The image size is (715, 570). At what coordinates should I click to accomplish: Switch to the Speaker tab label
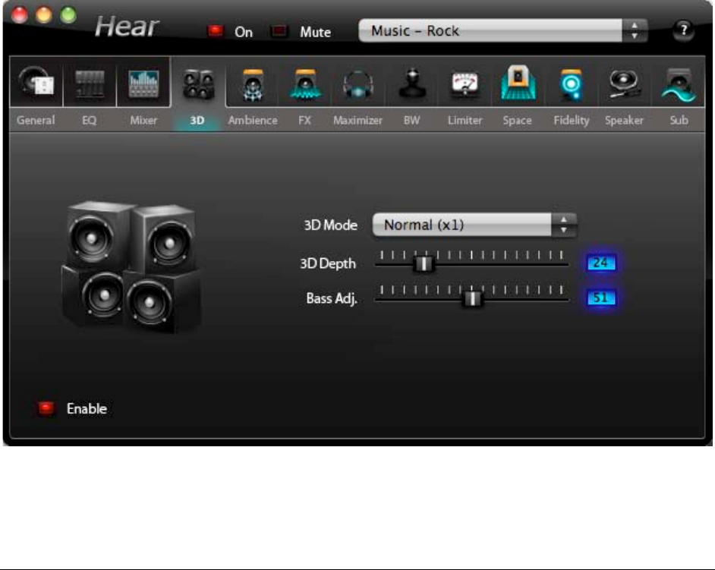624,121
